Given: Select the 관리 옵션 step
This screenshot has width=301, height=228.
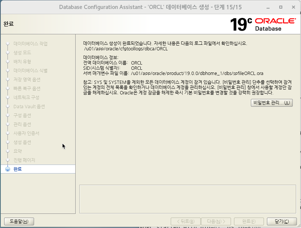Looking at the screenshot, I should click(x=22, y=124).
